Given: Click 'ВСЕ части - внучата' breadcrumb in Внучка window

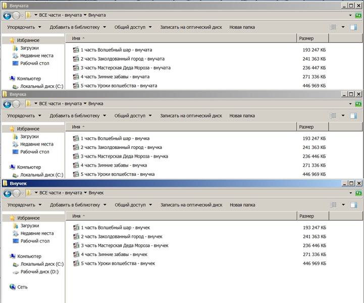Looking at the screenshot, I should pyautogui.click(x=61, y=104).
